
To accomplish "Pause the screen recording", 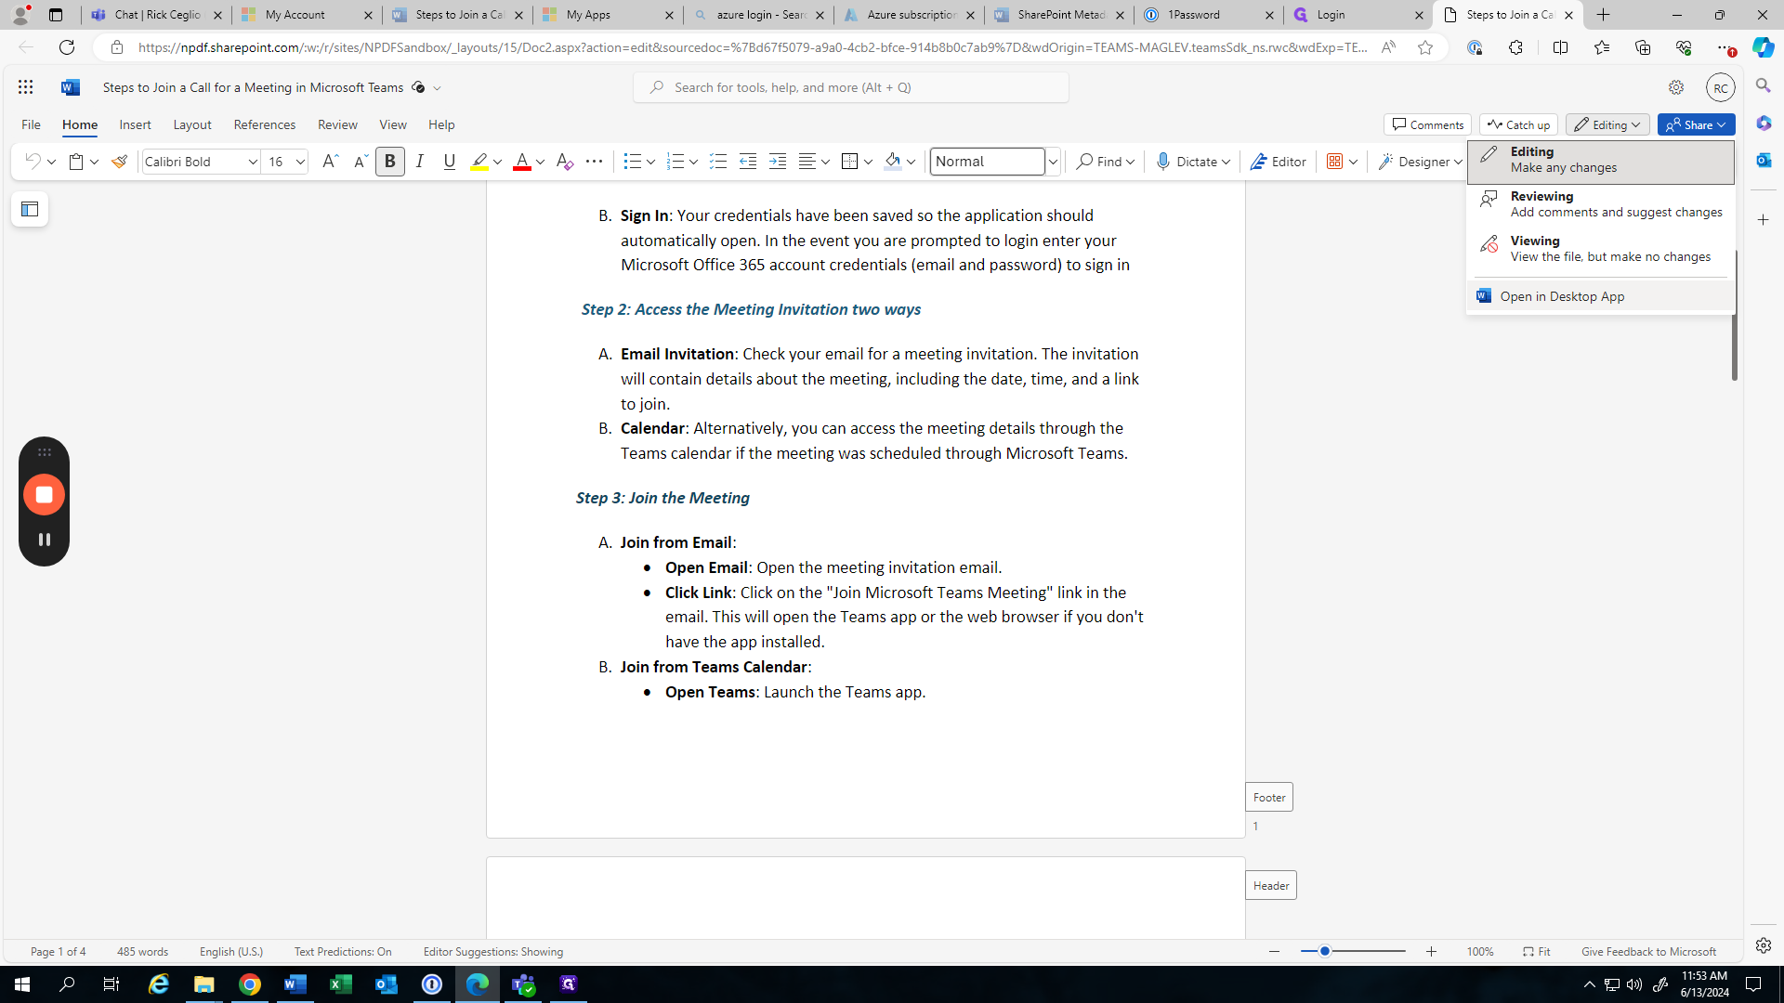I will pyautogui.click(x=44, y=540).
